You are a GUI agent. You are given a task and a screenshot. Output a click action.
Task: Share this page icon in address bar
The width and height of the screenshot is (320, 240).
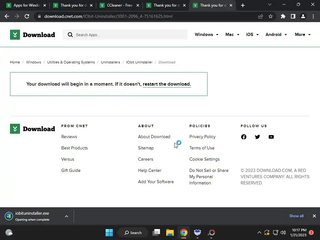261,16
